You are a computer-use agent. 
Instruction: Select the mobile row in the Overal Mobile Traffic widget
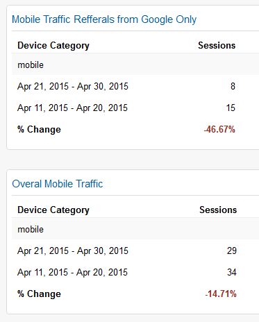click(x=135, y=229)
